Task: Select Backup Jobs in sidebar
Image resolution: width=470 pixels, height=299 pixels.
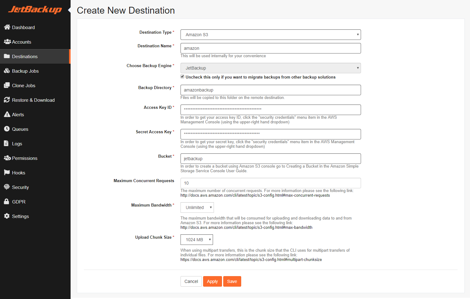Action: tap(35, 71)
